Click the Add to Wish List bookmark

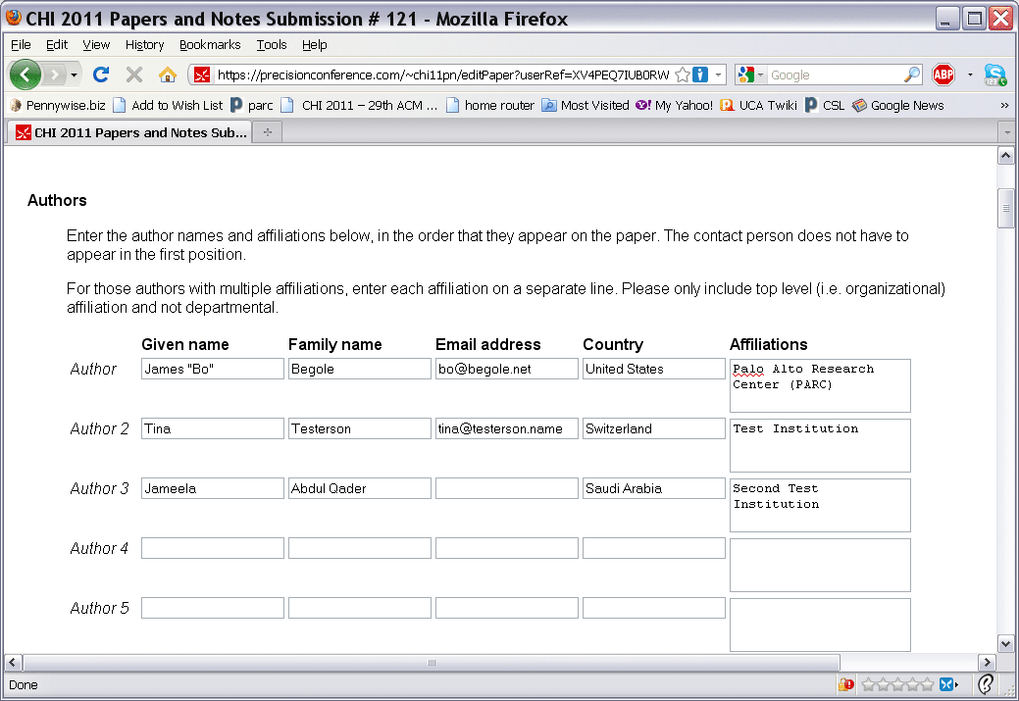[168, 105]
